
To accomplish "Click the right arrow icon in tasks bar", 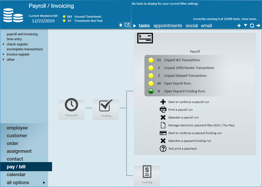I will tap(258, 26).
